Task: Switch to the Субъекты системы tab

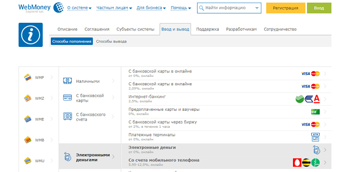Action: (135, 29)
